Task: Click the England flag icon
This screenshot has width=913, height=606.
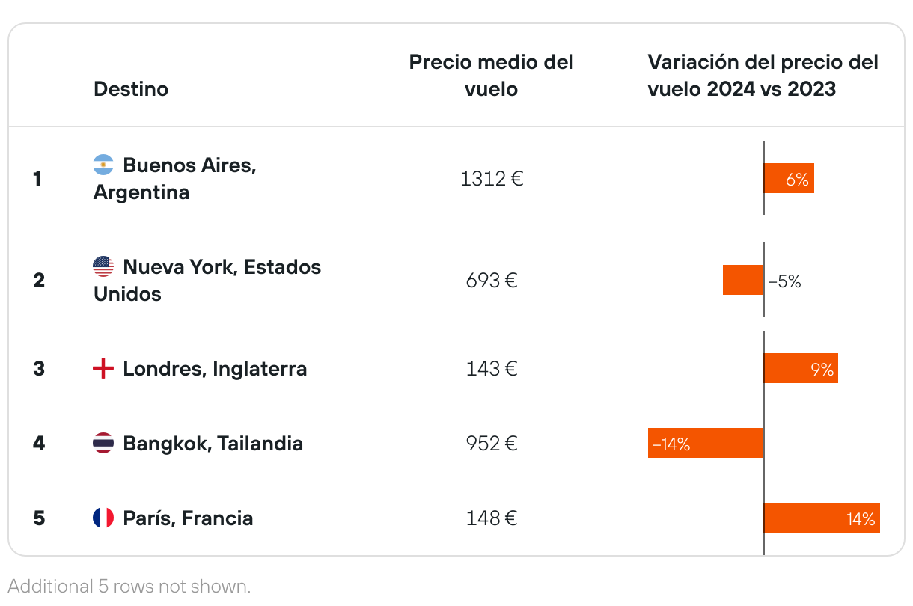Action: click(103, 368)
